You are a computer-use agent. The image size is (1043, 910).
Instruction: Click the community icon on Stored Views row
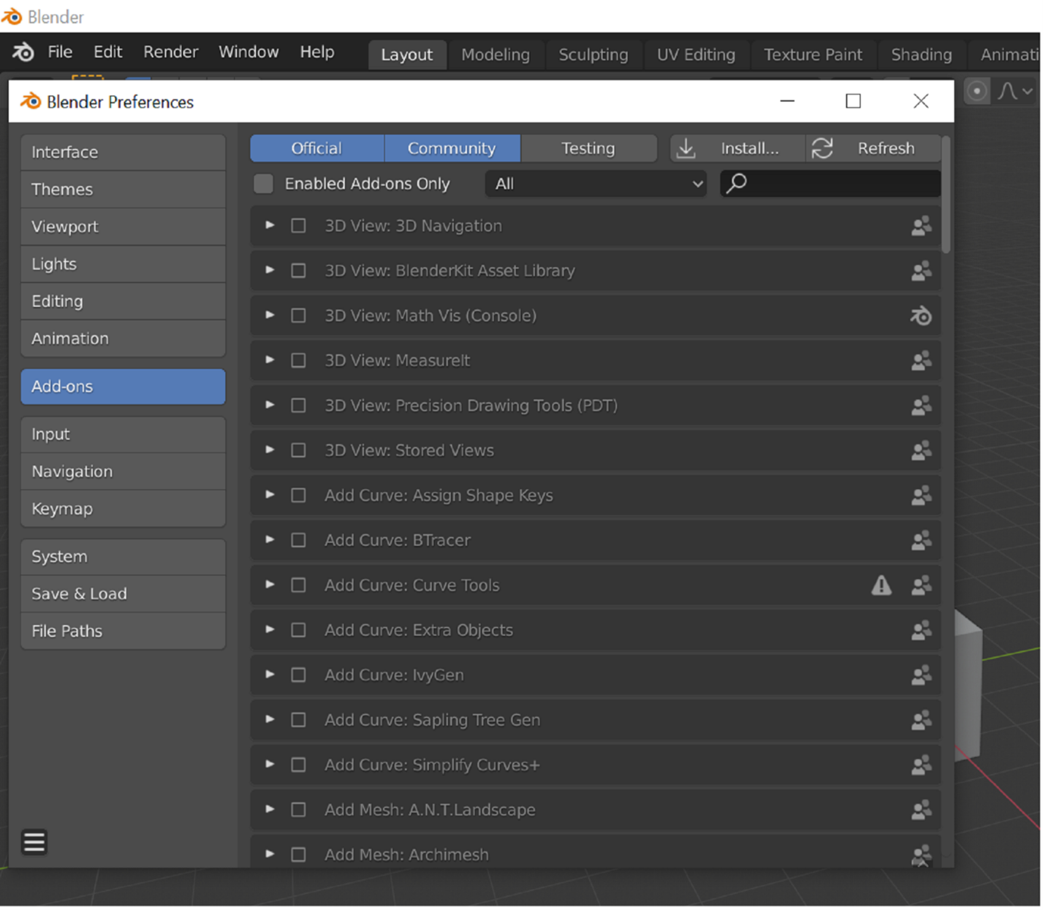click(x=921, y=451)
